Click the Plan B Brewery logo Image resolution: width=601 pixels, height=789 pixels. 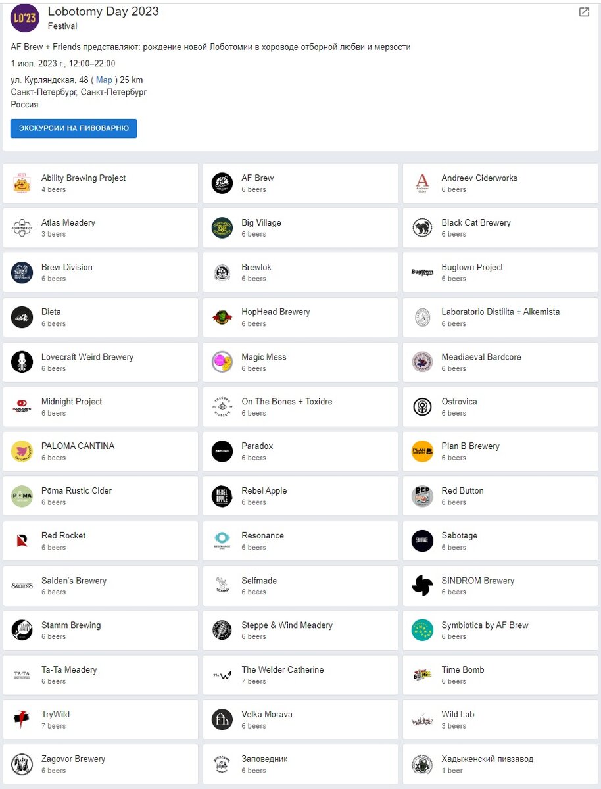point(422,452)
